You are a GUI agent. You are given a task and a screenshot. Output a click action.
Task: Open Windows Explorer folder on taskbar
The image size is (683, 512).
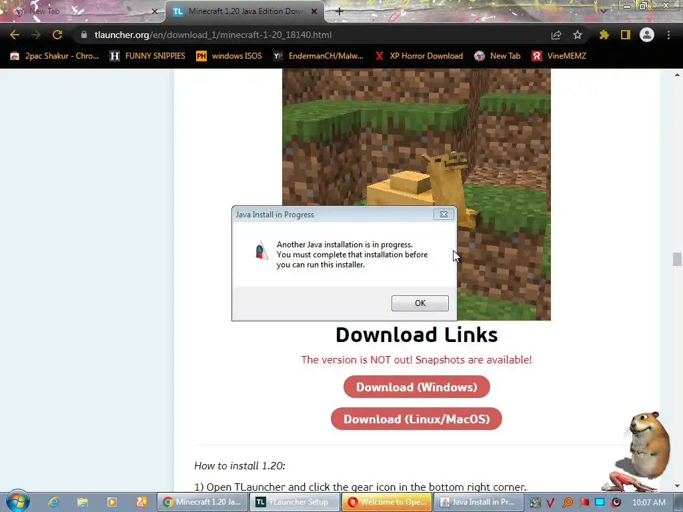82,502
